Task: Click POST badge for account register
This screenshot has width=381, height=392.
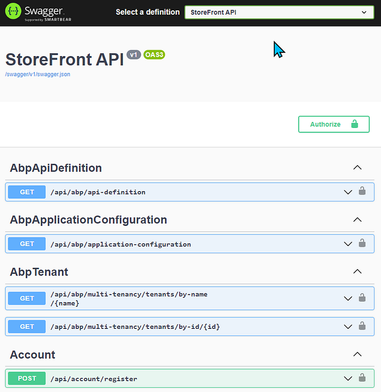Action: (27, 378)
